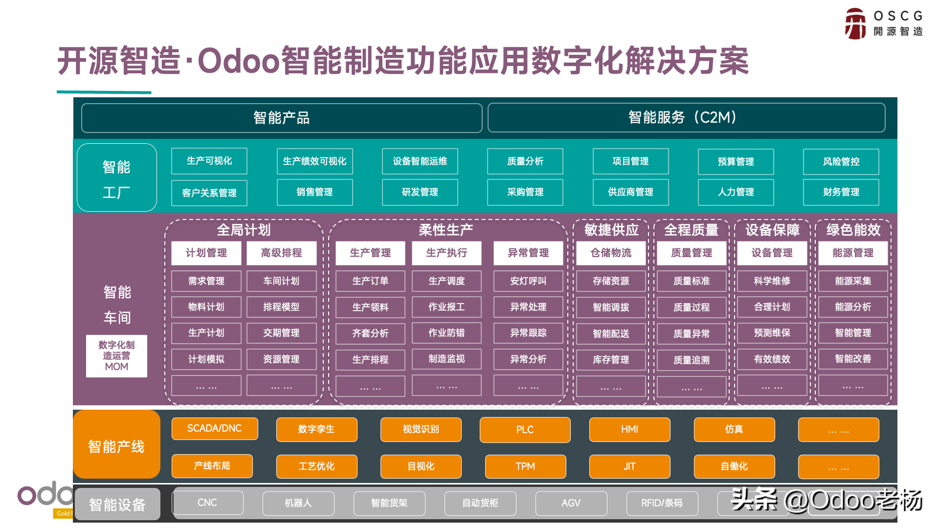Click the 智能产线 orange label block
The height and width of the screenshot is (528, 939).
116,444
